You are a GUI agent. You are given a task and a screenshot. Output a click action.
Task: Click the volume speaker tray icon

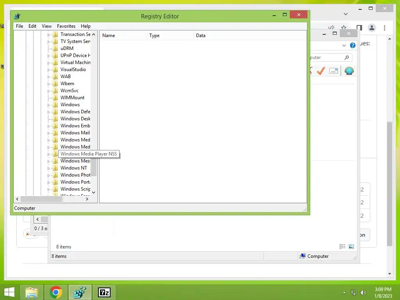tap(363, 293)
